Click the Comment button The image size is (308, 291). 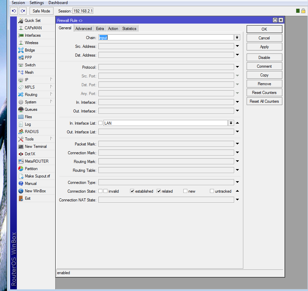tap(265, 66)
